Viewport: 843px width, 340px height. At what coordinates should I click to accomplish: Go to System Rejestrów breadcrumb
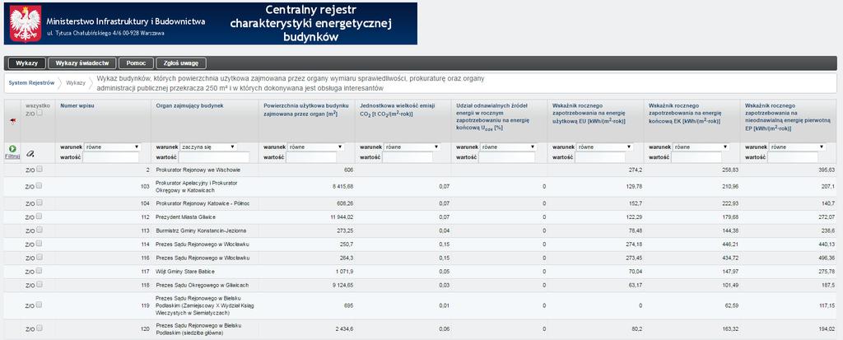(x=32, y=83)
